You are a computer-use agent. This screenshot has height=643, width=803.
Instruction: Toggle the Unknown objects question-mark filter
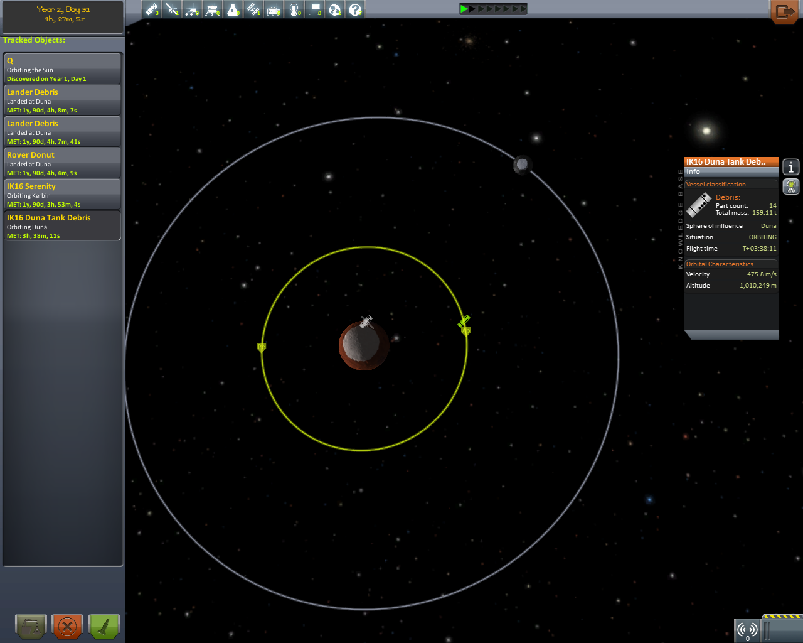pos(356,9)
